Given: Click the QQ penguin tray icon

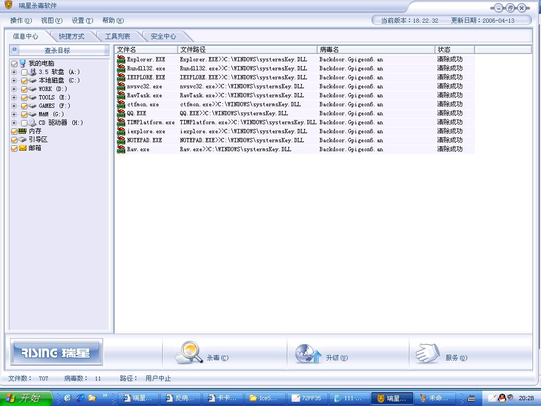Looking at the screenshot, I should pos(502,398).
